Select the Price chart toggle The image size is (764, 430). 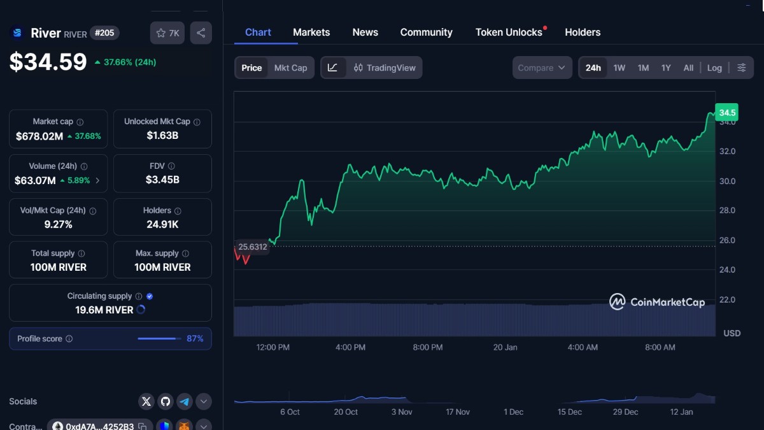click(251, 68)
